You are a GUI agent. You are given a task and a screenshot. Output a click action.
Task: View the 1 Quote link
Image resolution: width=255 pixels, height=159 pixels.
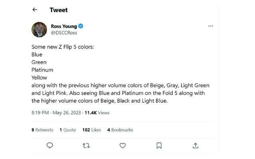[68, 130]
